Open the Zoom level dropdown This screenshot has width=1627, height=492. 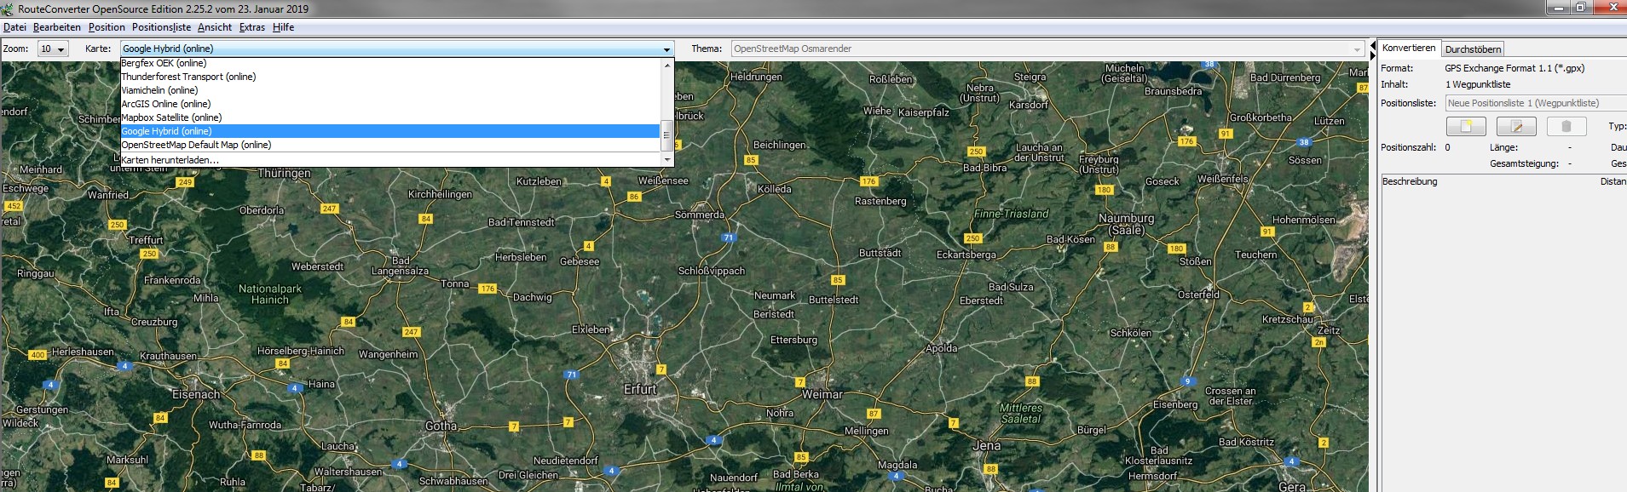[53, 49]
